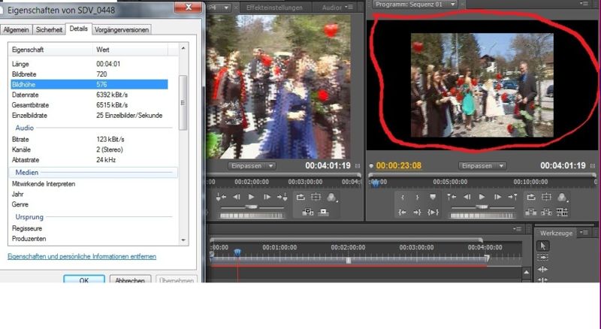This screenshot has width=601, height=329.
Task: Click the yellow program timecode 00:00:23:08
Action: tap(398, 166)
